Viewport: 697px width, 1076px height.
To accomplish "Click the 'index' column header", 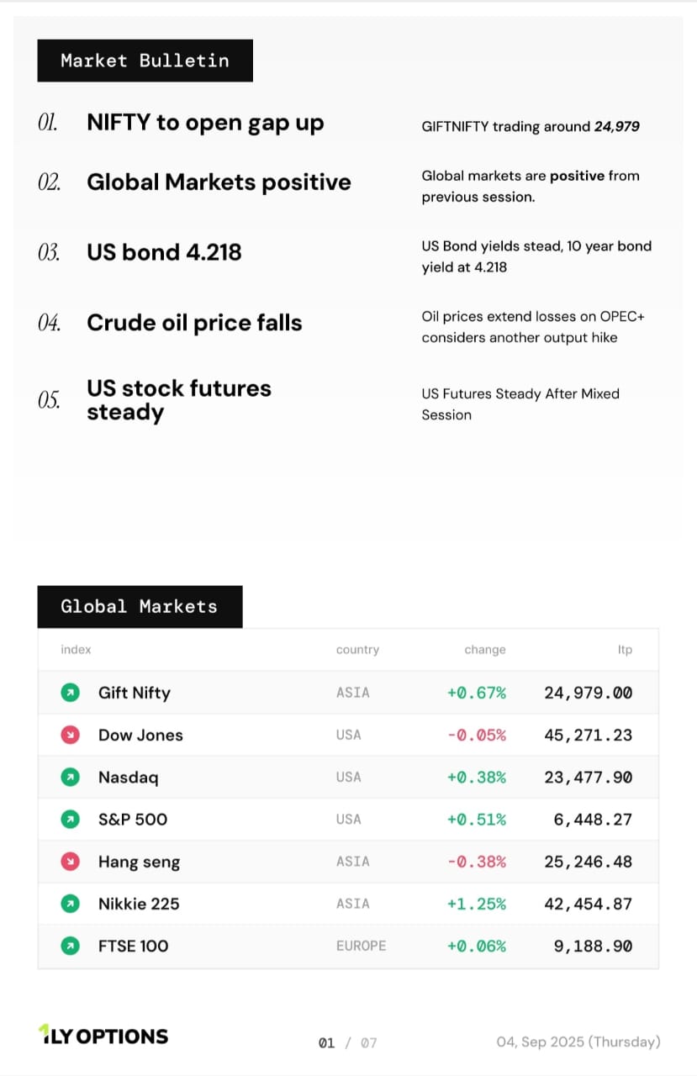I will click(76, 650).
